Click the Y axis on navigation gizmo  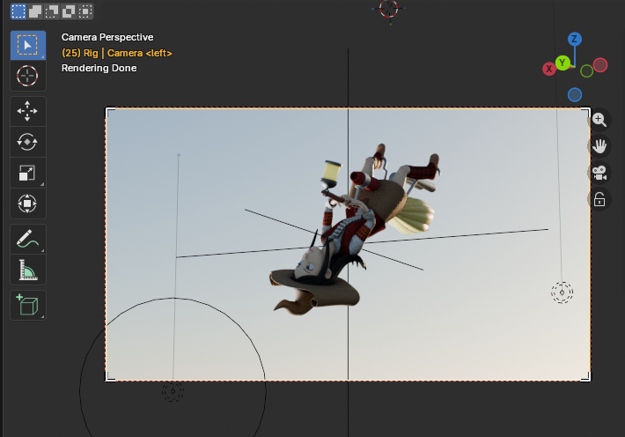click(x=562, y=63)
